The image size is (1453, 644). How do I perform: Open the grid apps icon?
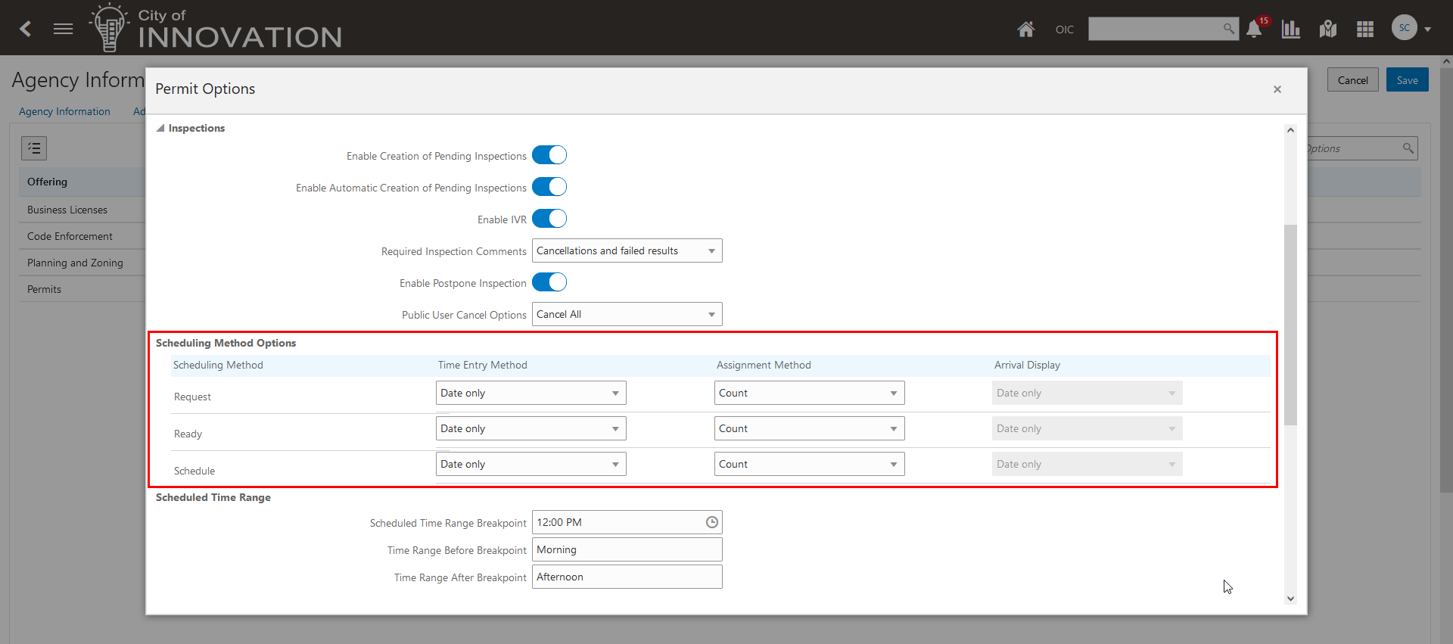tap(1365, 29)
